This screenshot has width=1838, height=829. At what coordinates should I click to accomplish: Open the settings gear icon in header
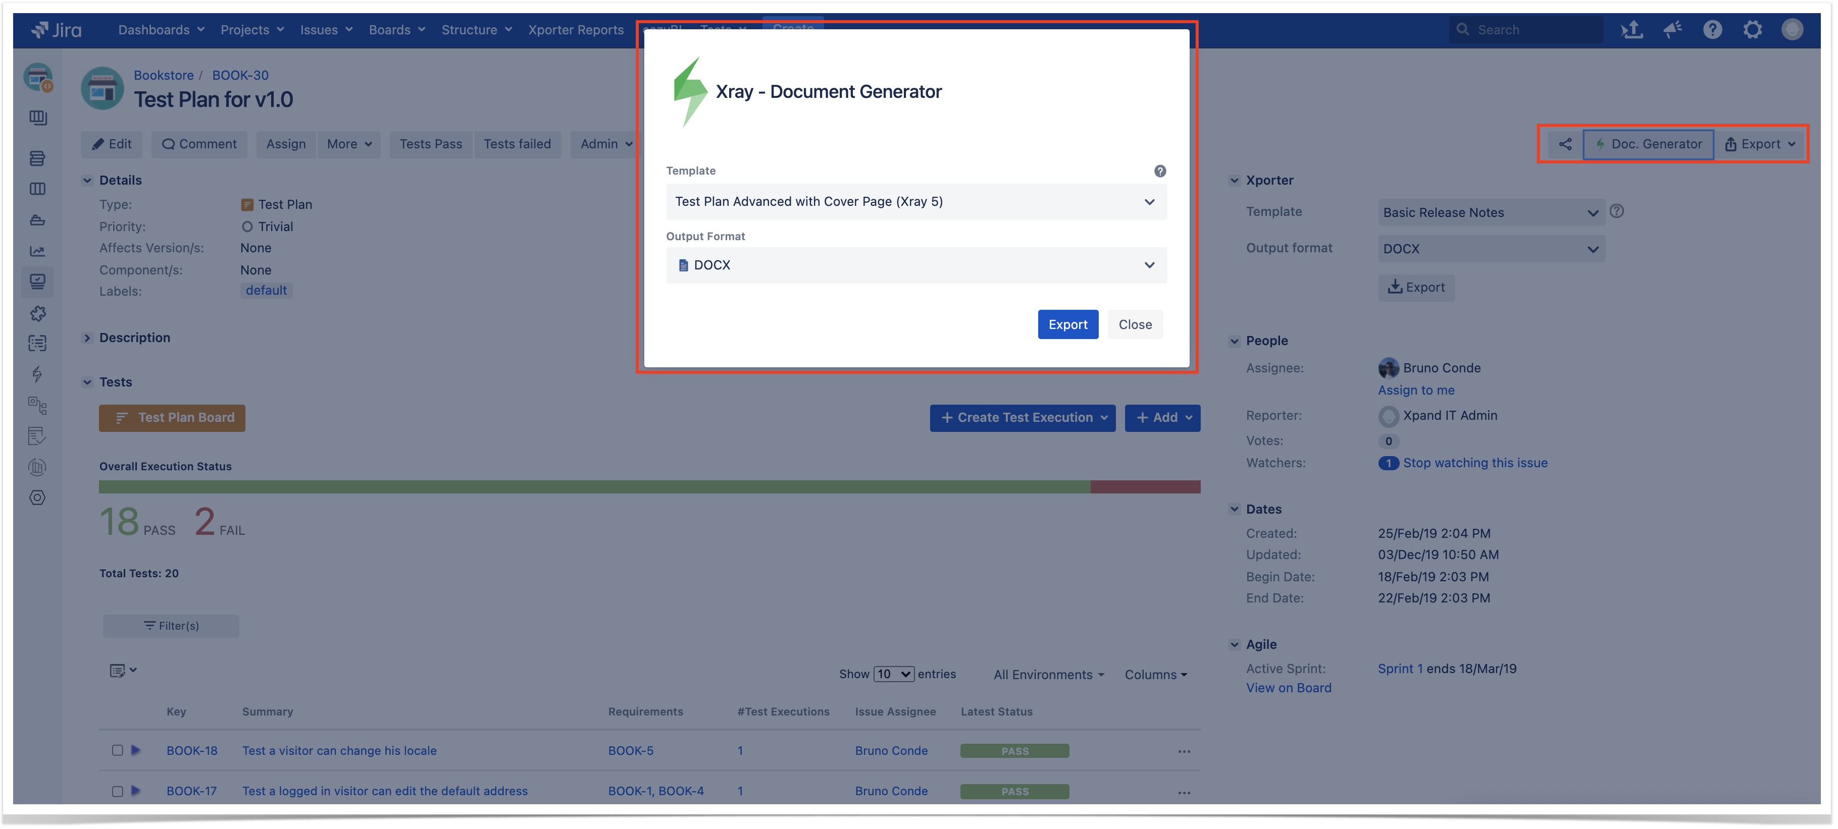[1752, 29]
